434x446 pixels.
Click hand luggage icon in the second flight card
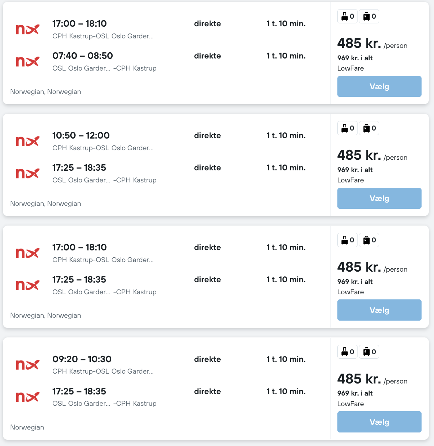point(344,128)
